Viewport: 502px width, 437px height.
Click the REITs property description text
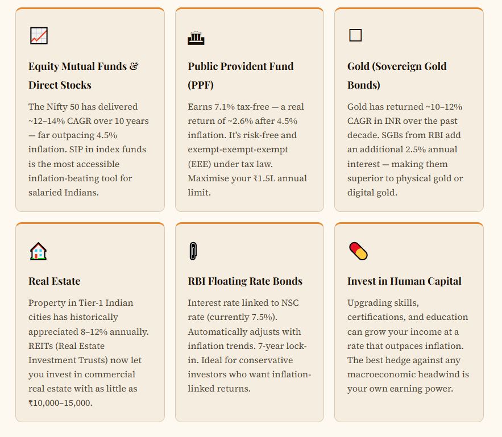pyautogui.click(x=89, y=353)
